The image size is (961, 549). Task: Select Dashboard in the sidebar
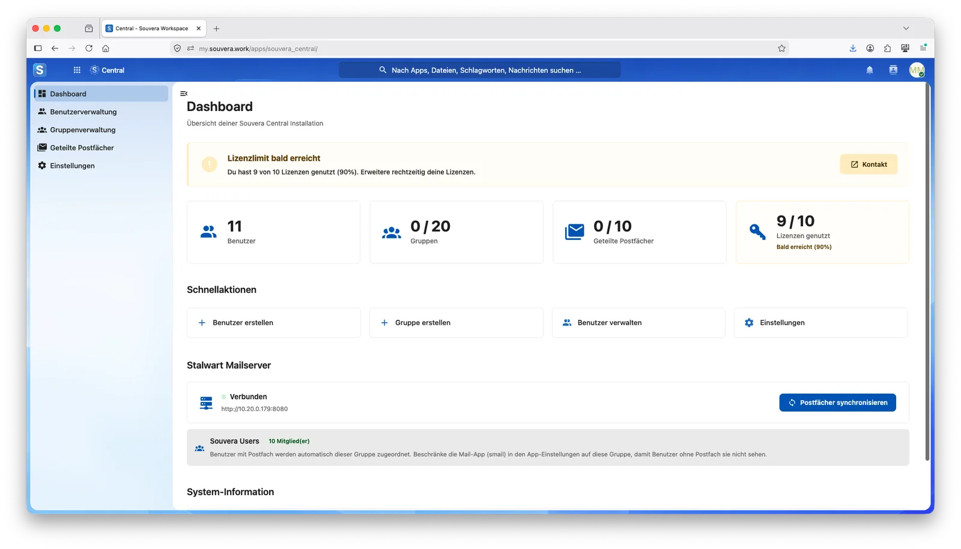(x=101, y=94)
